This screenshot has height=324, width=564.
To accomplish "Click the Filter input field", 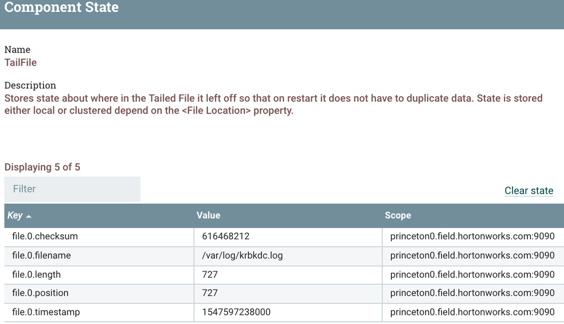I will click(x=72, y=189).
